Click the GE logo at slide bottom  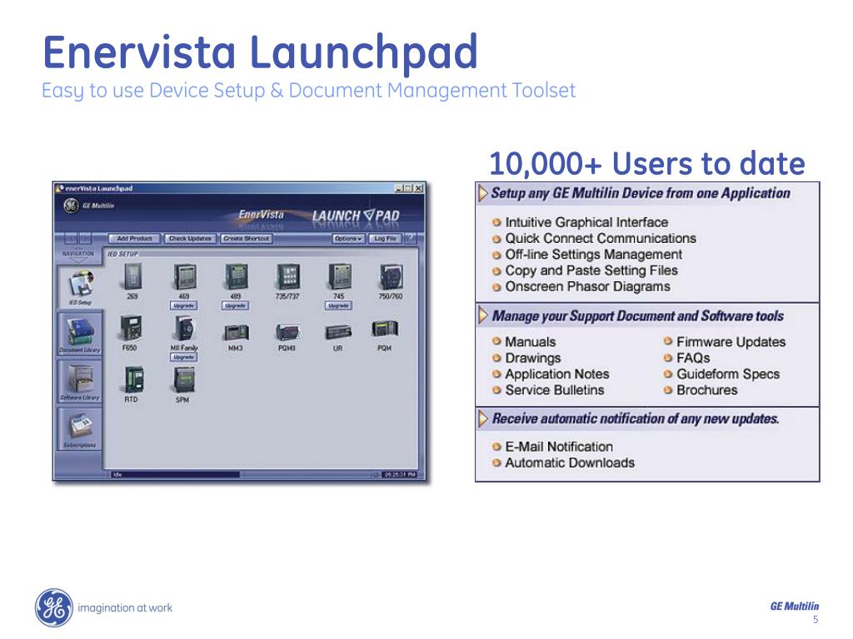pyautogui.click(x=54, y=607)
